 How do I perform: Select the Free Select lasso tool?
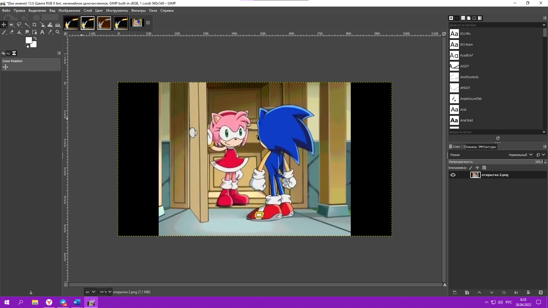pos(19,25)
